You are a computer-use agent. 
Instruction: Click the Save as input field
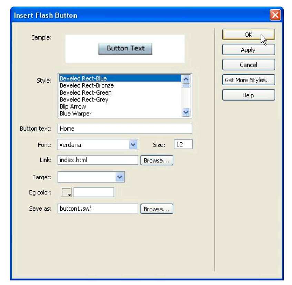click(98, 208)
